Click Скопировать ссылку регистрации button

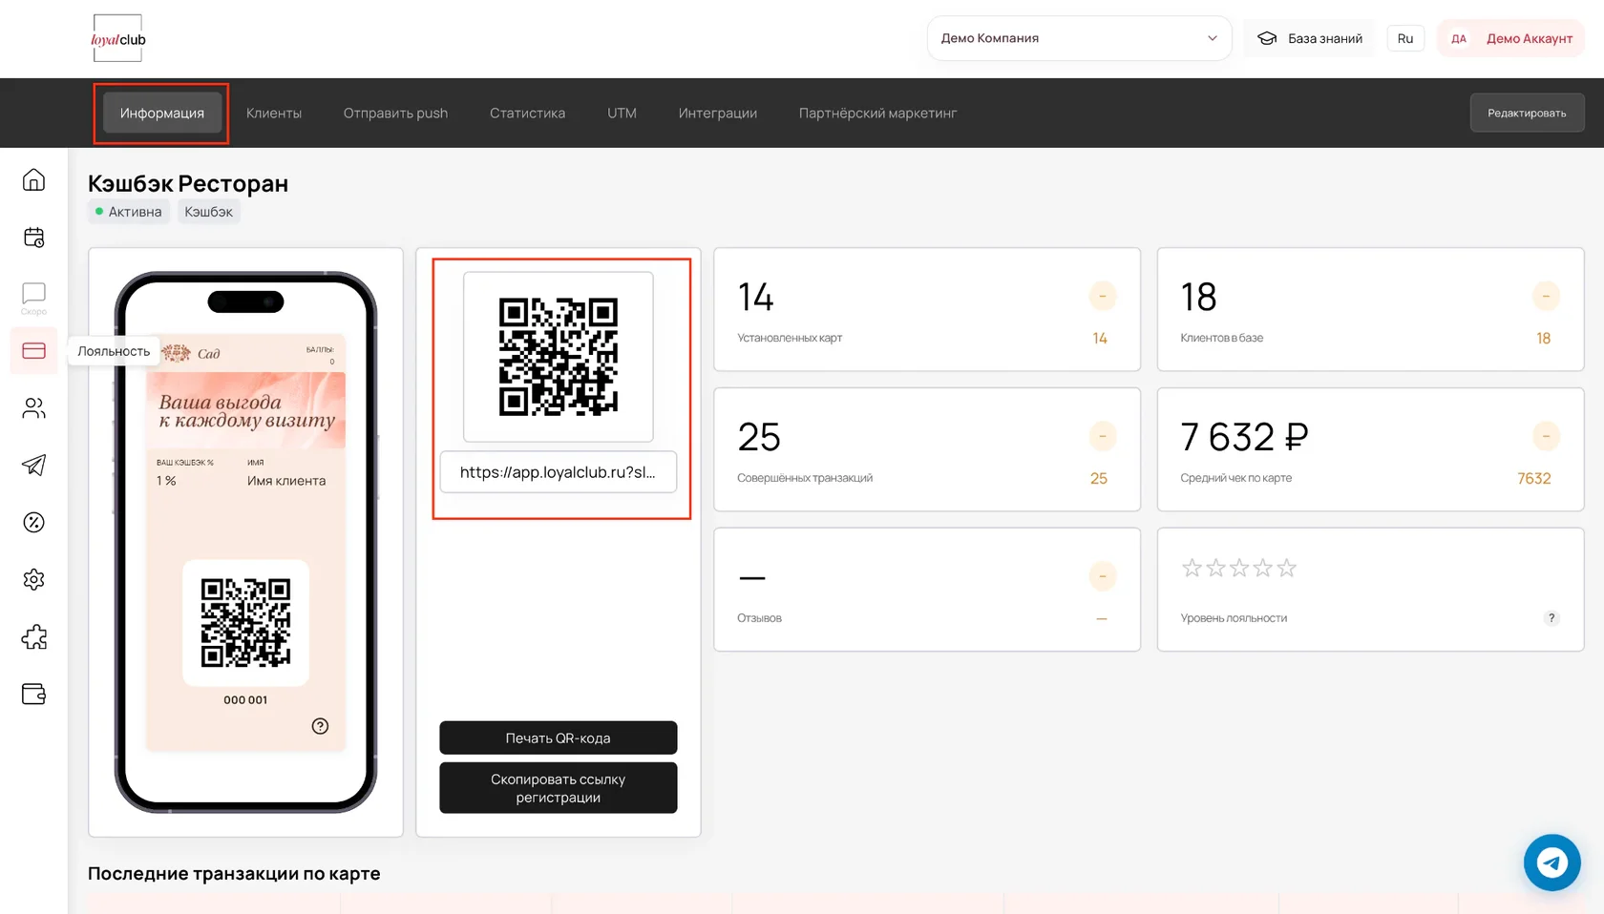coord(558,788)
